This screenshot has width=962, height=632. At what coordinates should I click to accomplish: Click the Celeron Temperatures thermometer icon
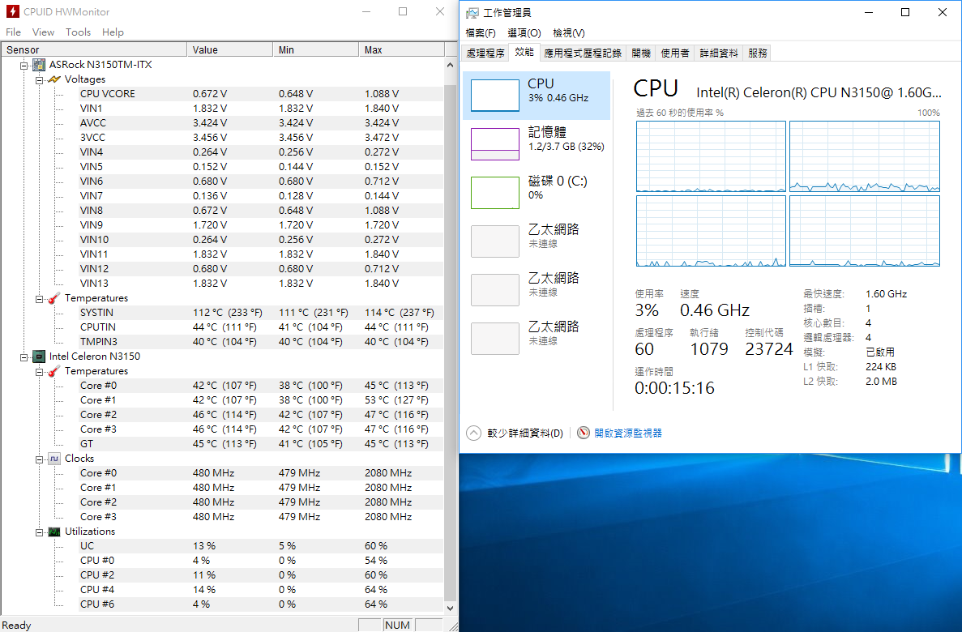click(x=54, y=371)
